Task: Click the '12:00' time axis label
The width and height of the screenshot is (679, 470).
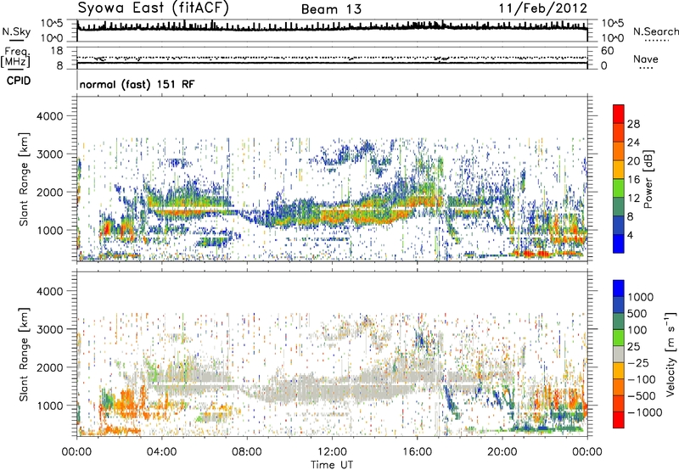Action: 332,452
